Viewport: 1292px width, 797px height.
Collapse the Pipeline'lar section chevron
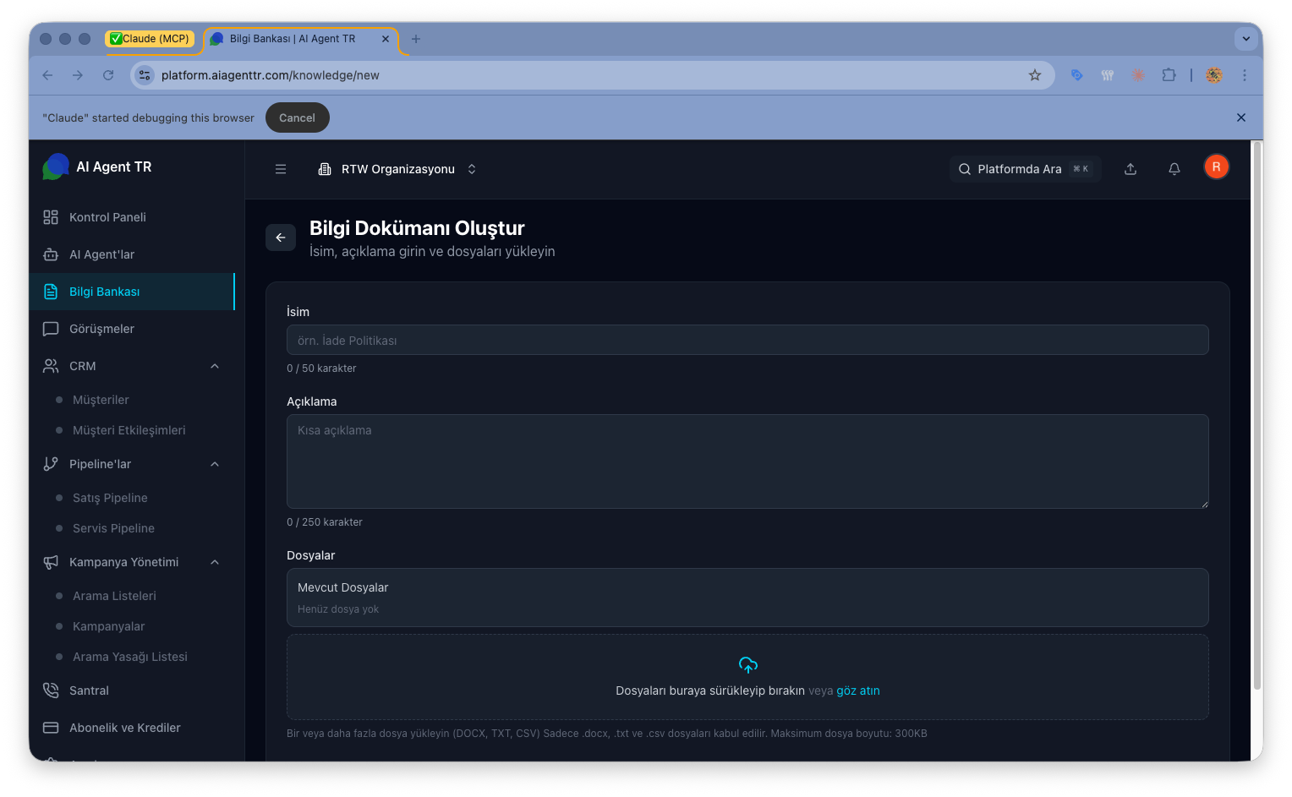[x=215, y=464]
